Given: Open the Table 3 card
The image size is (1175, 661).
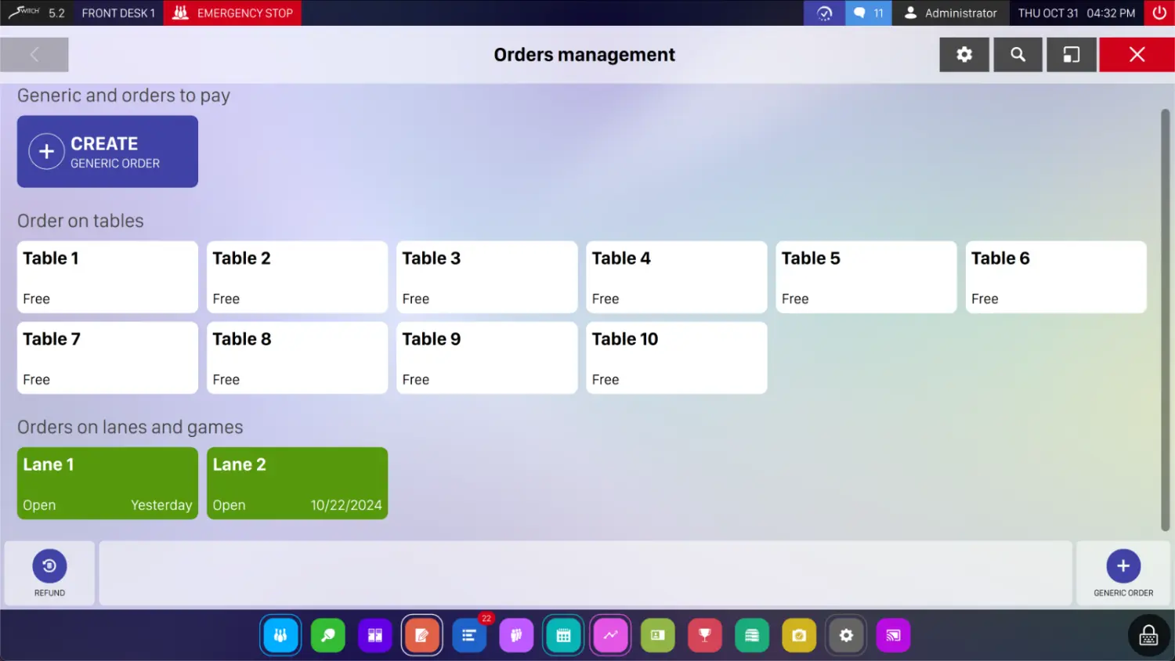Looking at the screenshot, I should (487, 277).
